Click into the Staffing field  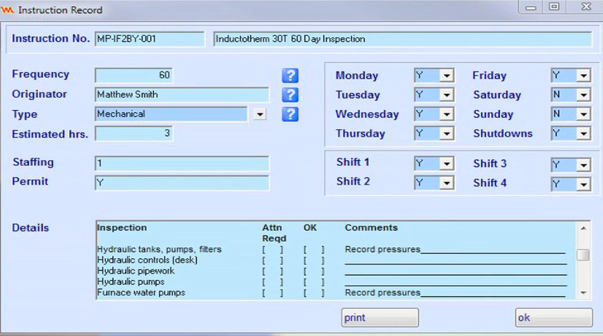(x=182, y=164)
